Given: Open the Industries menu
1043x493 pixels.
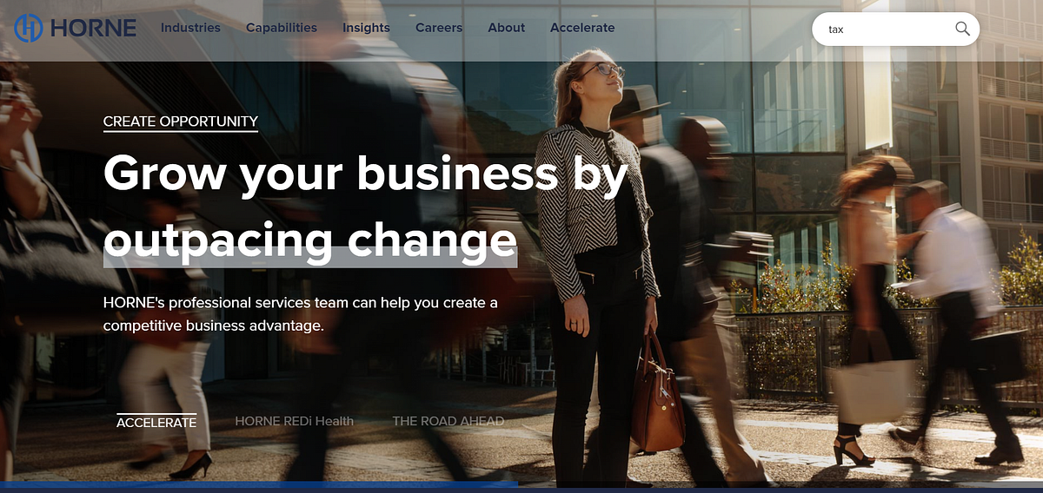Looking at the screenshot, I should [x=190, y=28].
